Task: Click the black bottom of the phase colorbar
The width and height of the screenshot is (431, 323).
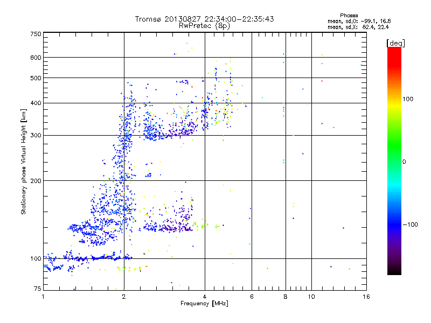Action: coord(394,271)
